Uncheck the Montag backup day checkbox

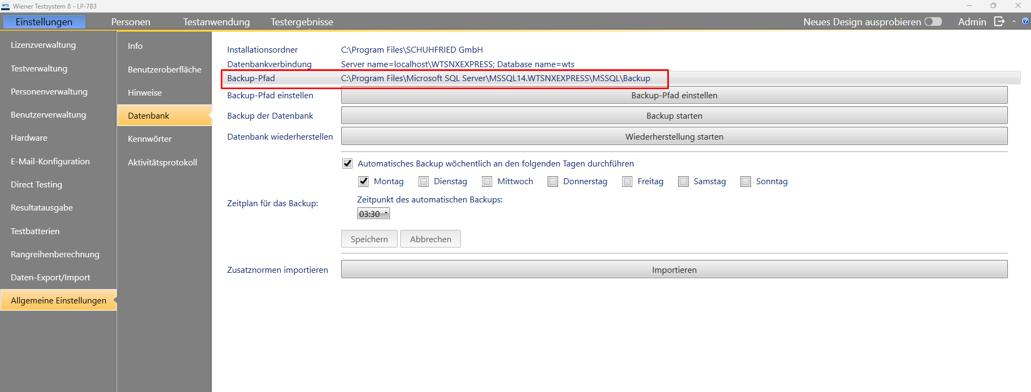pos(364,182)
